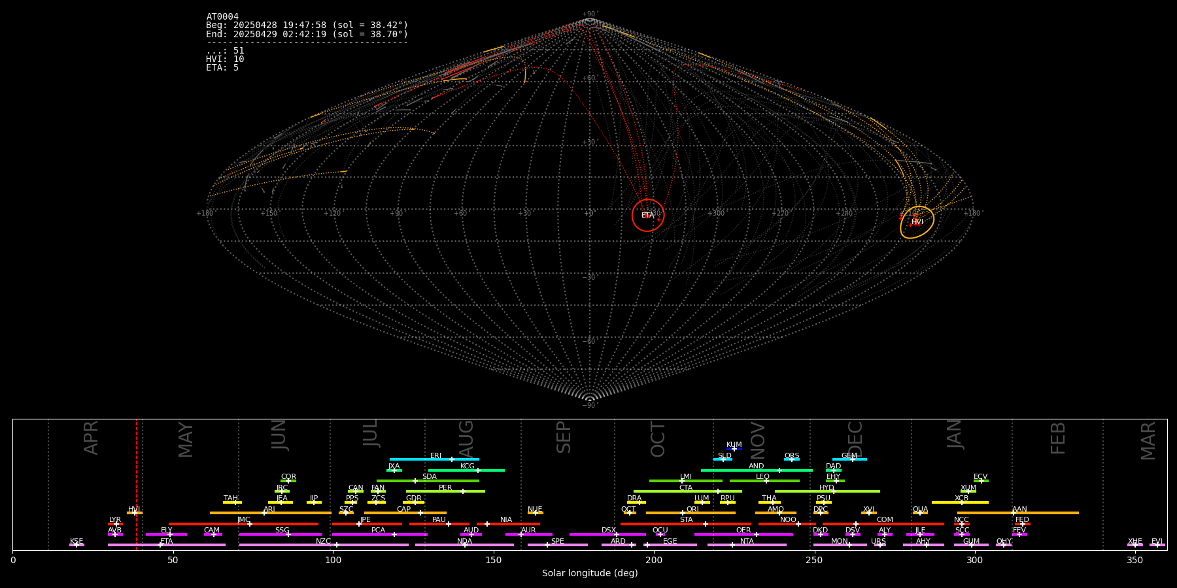Click the 'ETA: 5' count in header
Image resolution: width=1177 pixels, height=588 pixels.
[222, 68]
